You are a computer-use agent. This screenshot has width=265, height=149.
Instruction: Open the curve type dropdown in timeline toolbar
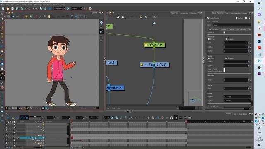pyautogui.click(x=108, y=118)
